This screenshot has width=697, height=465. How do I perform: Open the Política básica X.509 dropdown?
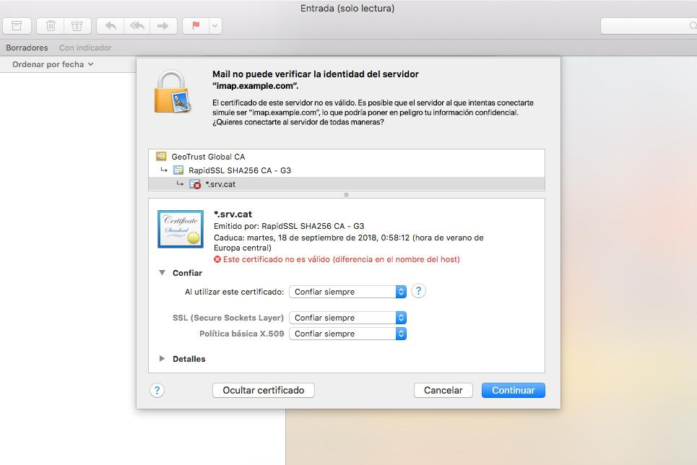(x=347, y=334)
